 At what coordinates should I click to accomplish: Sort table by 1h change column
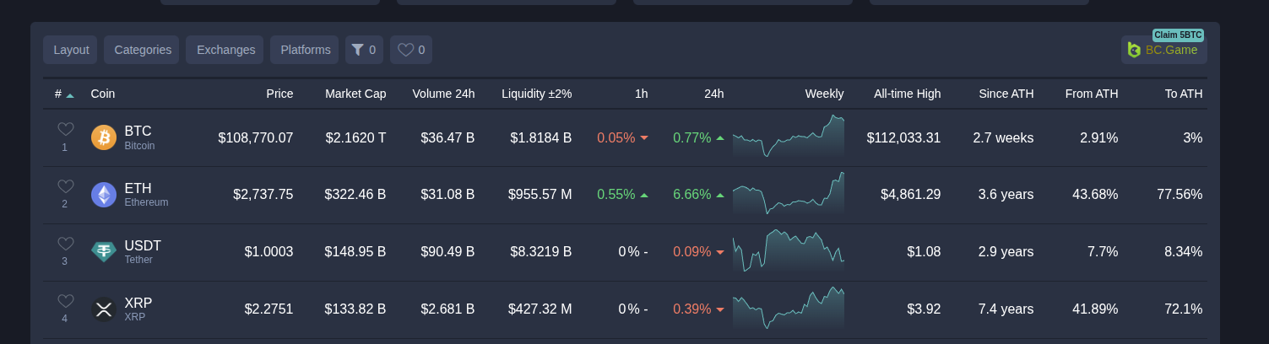[642, 94]
